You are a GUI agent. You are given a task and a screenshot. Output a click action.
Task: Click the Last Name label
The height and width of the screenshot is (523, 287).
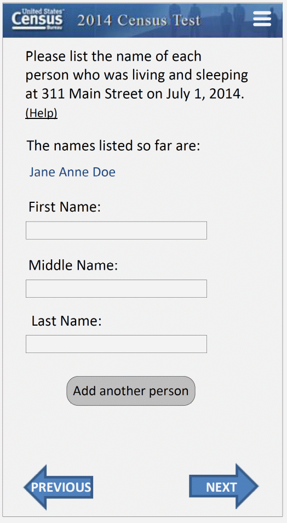(x=66, y=321)
